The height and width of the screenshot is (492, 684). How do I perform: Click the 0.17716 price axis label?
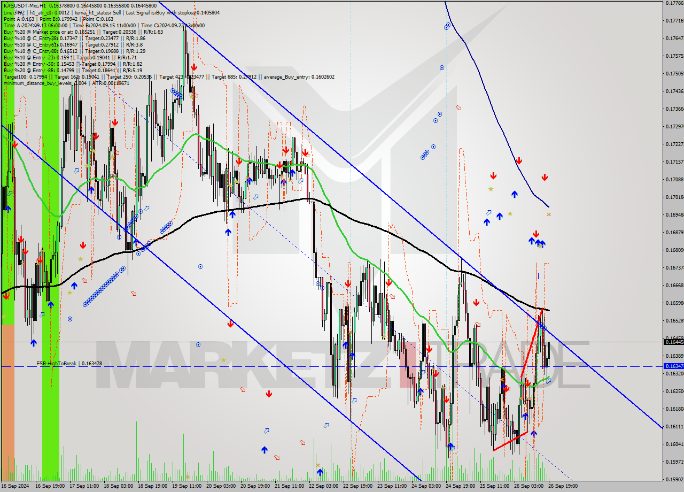[x=674, y=20]
